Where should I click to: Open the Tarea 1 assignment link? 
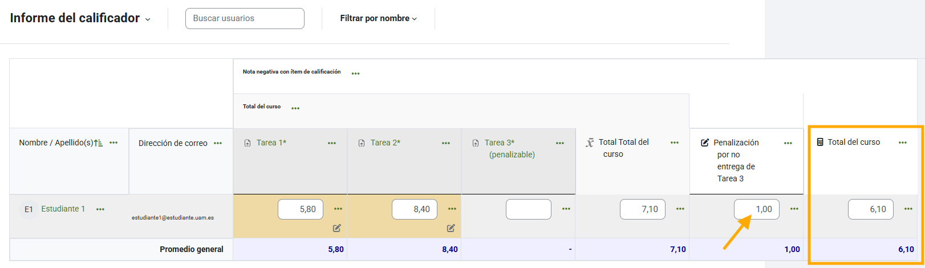coord(271,143)
